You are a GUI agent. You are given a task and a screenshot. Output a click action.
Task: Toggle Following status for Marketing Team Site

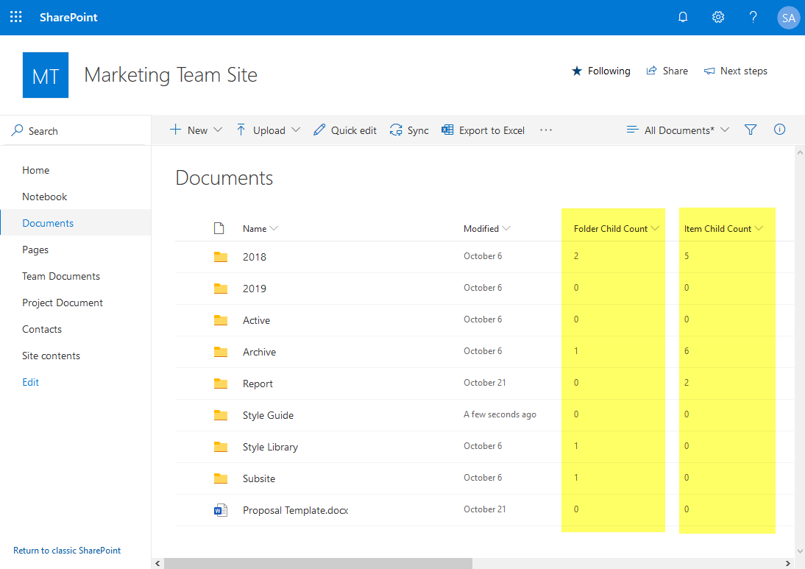[600, 71]
